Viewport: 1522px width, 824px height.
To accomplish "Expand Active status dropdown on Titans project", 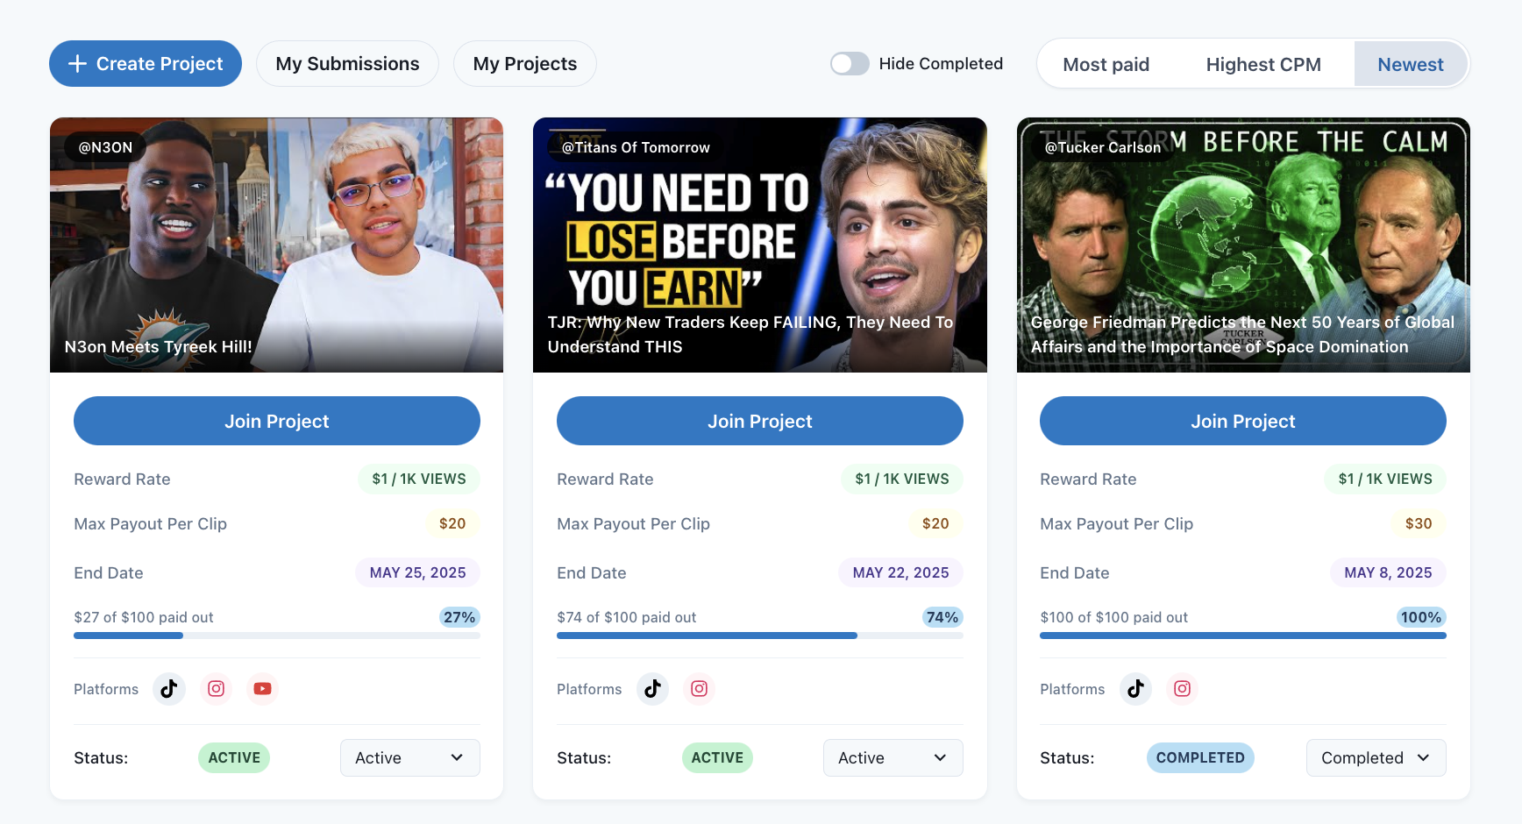I will (893, 758).
